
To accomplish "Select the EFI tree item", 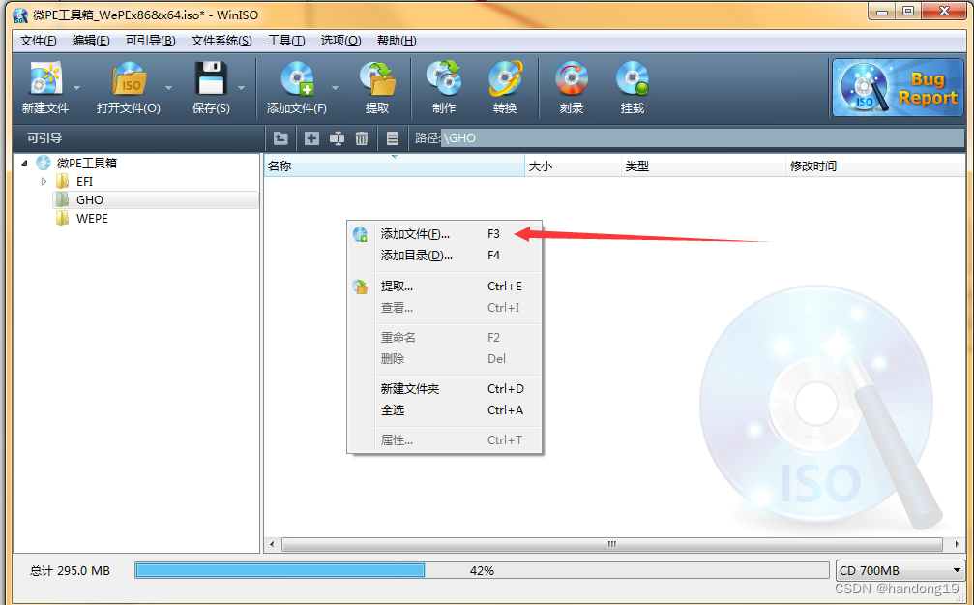I will pyautogui.click(x=84, y=182).
